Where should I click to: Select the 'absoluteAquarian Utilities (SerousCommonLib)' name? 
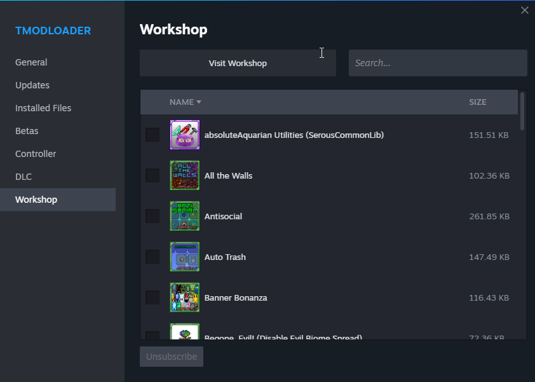click(294, 135)
